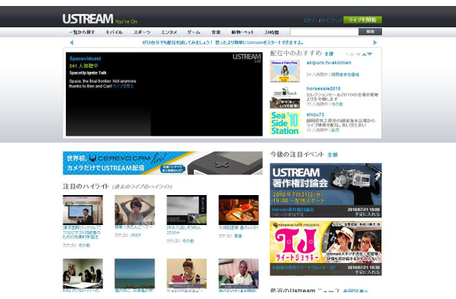Screen dimensions: 456x299
Task: Open the group meeting with laptop thumbnail
Action: (83, 274)
